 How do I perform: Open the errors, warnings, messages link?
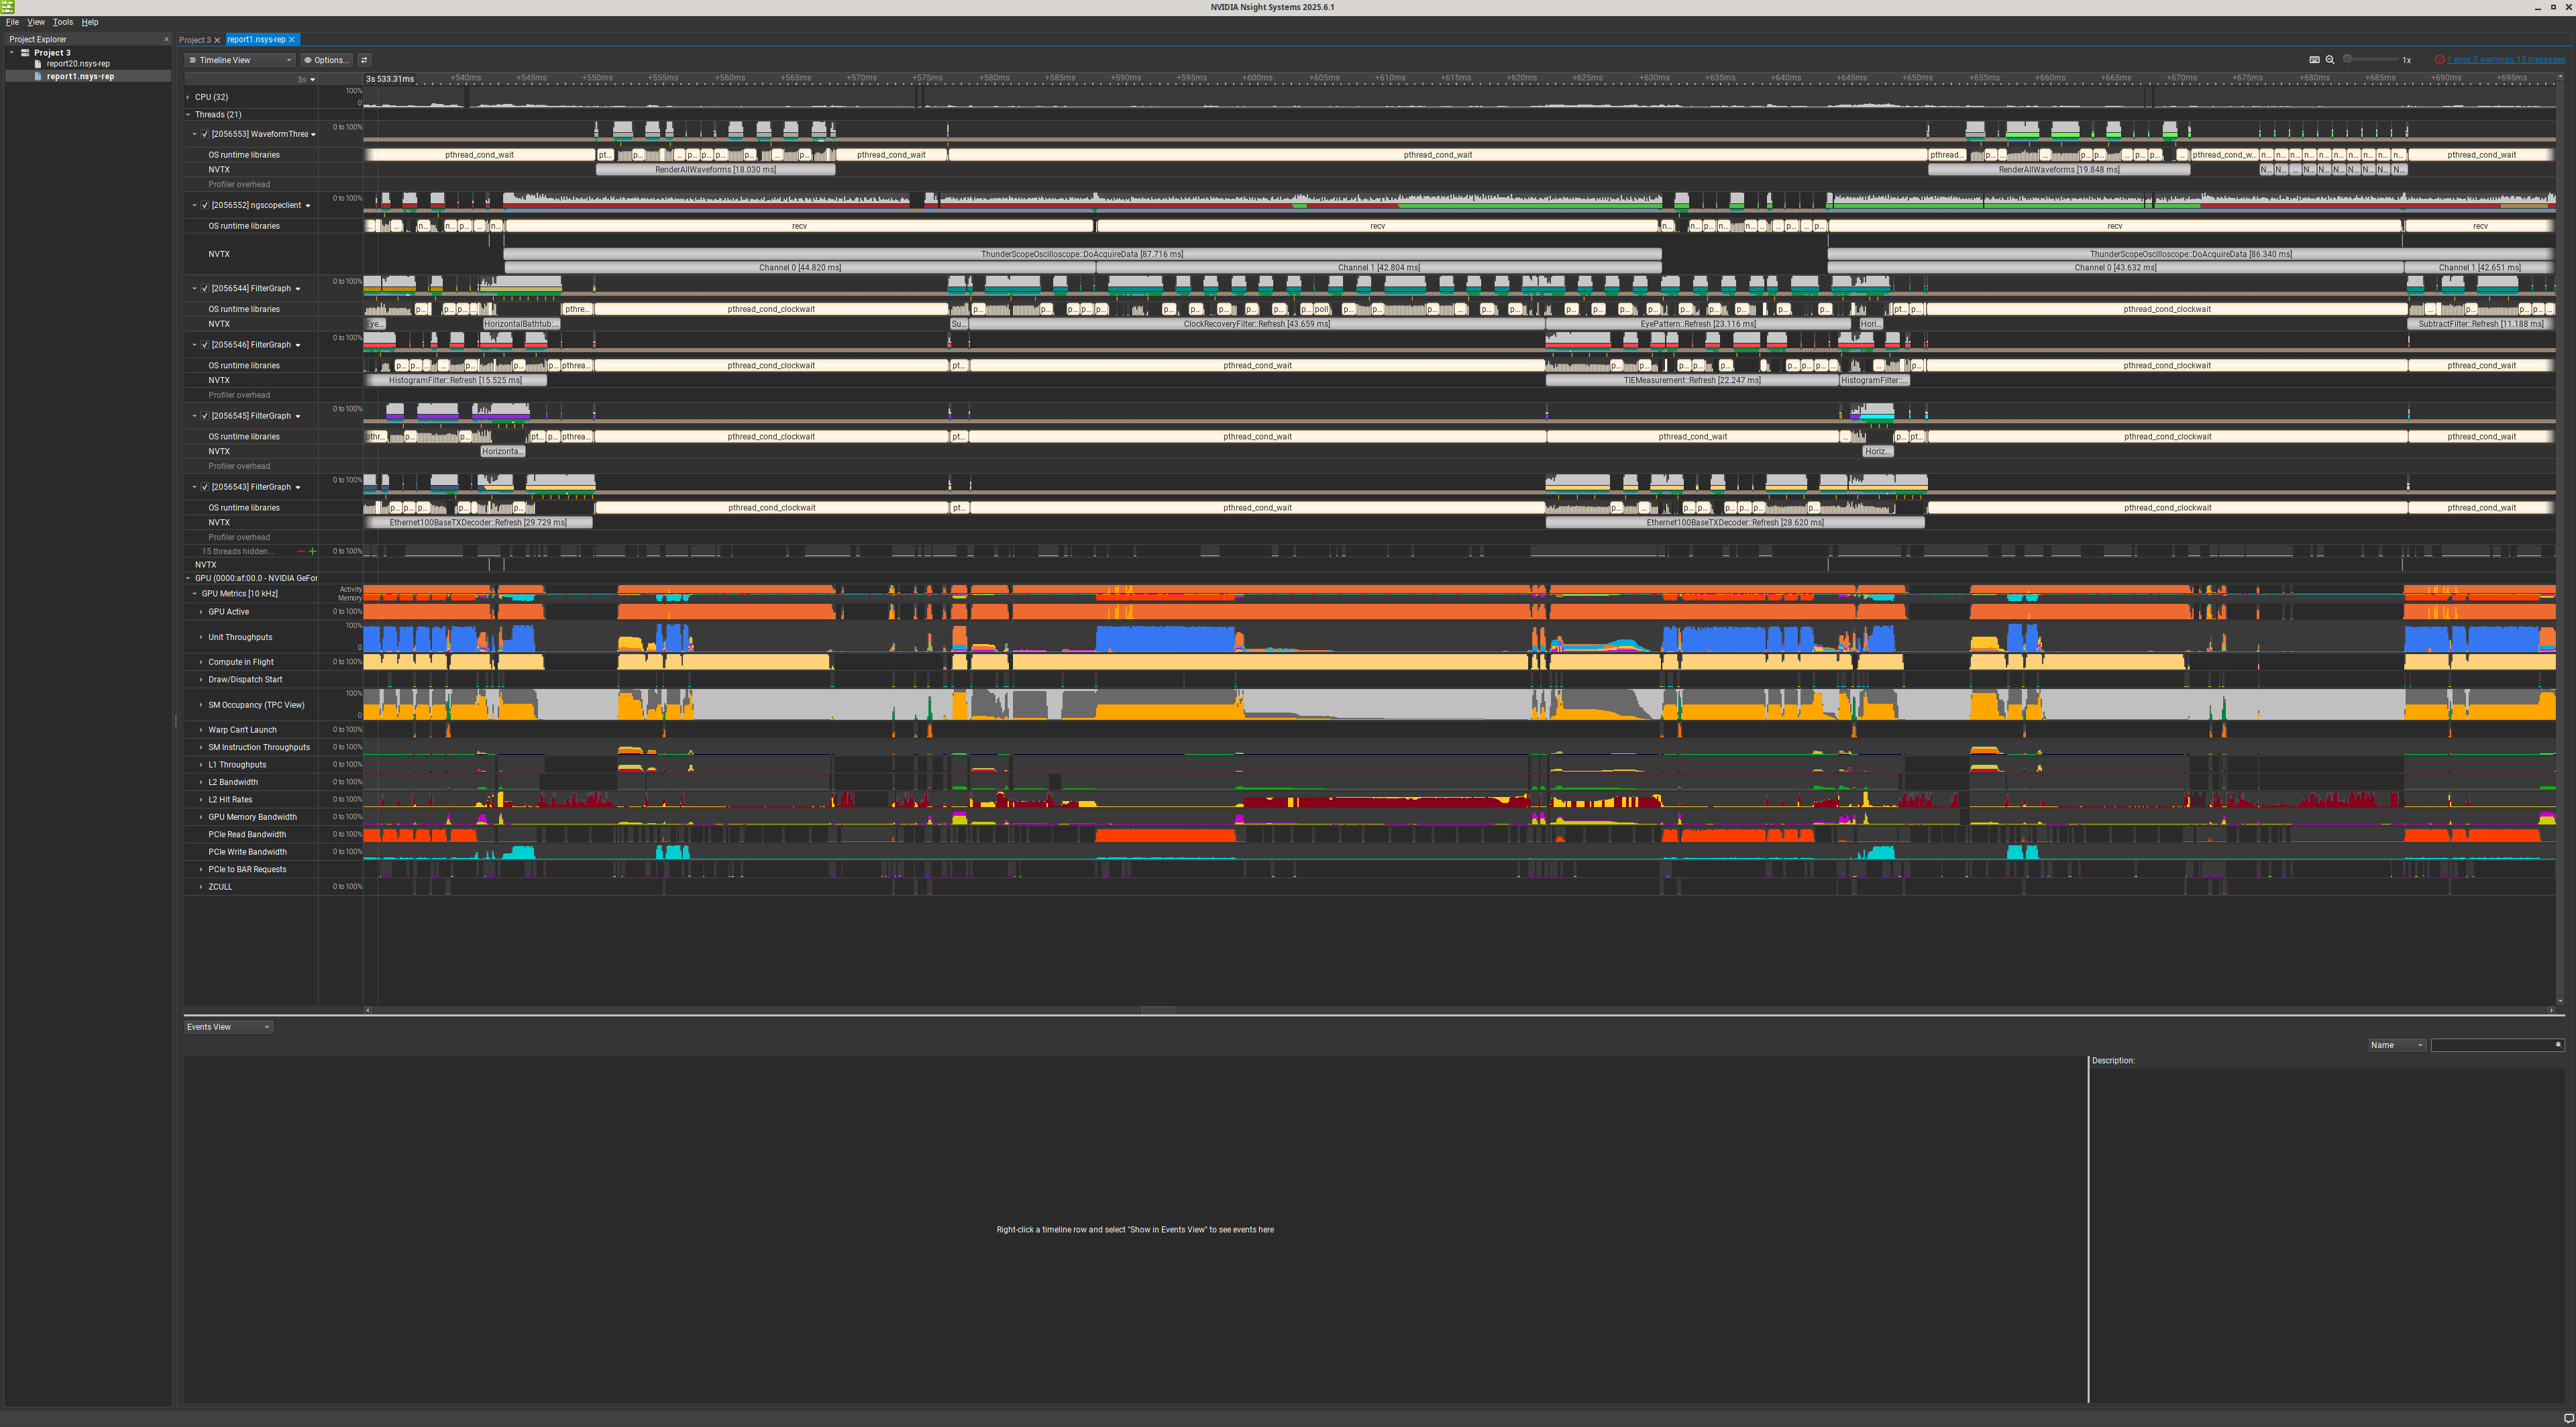click(2505, 60)
